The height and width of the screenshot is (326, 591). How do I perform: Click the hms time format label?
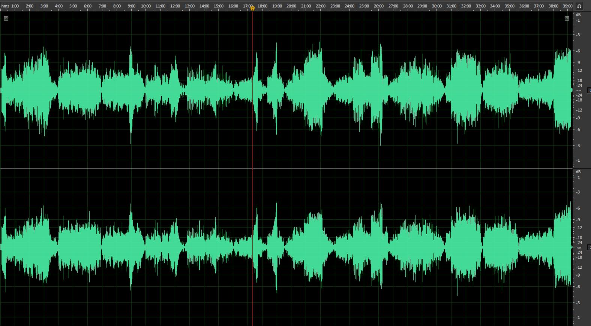(5, 6)
